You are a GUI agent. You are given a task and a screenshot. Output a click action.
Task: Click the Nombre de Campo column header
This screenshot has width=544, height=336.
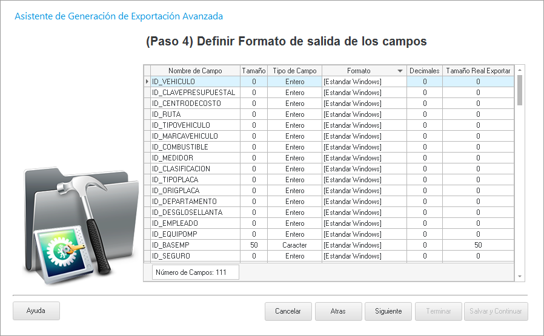click(x=195, y=71)
